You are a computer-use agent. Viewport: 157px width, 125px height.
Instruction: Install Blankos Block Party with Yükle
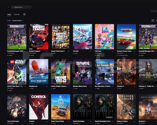(x=75, y=88)
